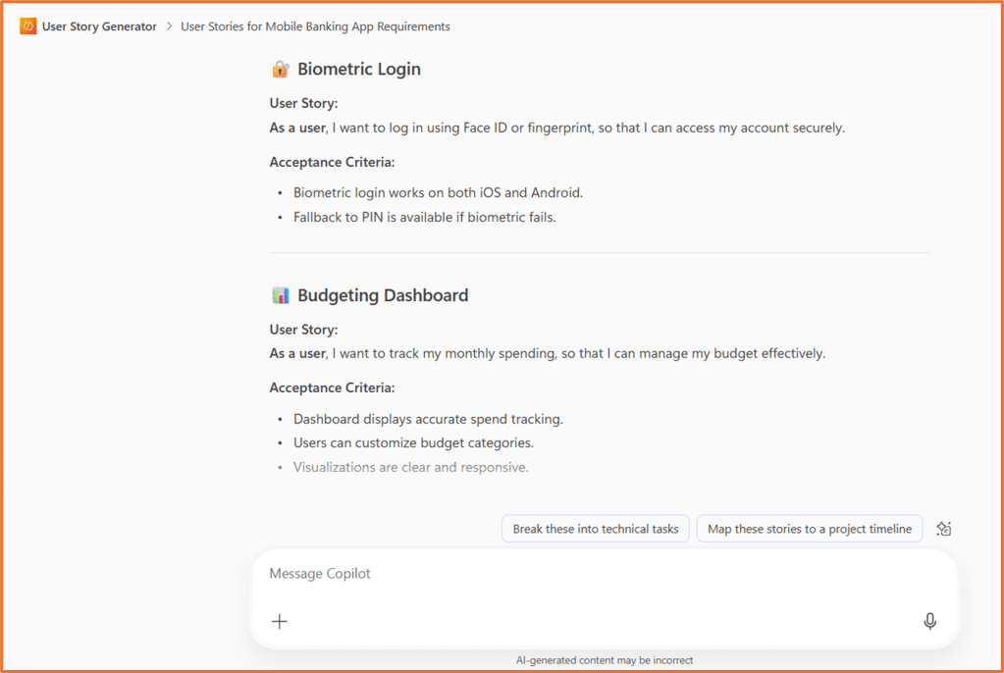This screenshot has width=1004, height=673.
Task: Choose 'Break these into technical tasks' suggestion
Action: 596,529
